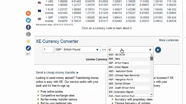Select AUD - Australian Dollar from list
The width and height of the screenshot is (186, 104).
129,71
